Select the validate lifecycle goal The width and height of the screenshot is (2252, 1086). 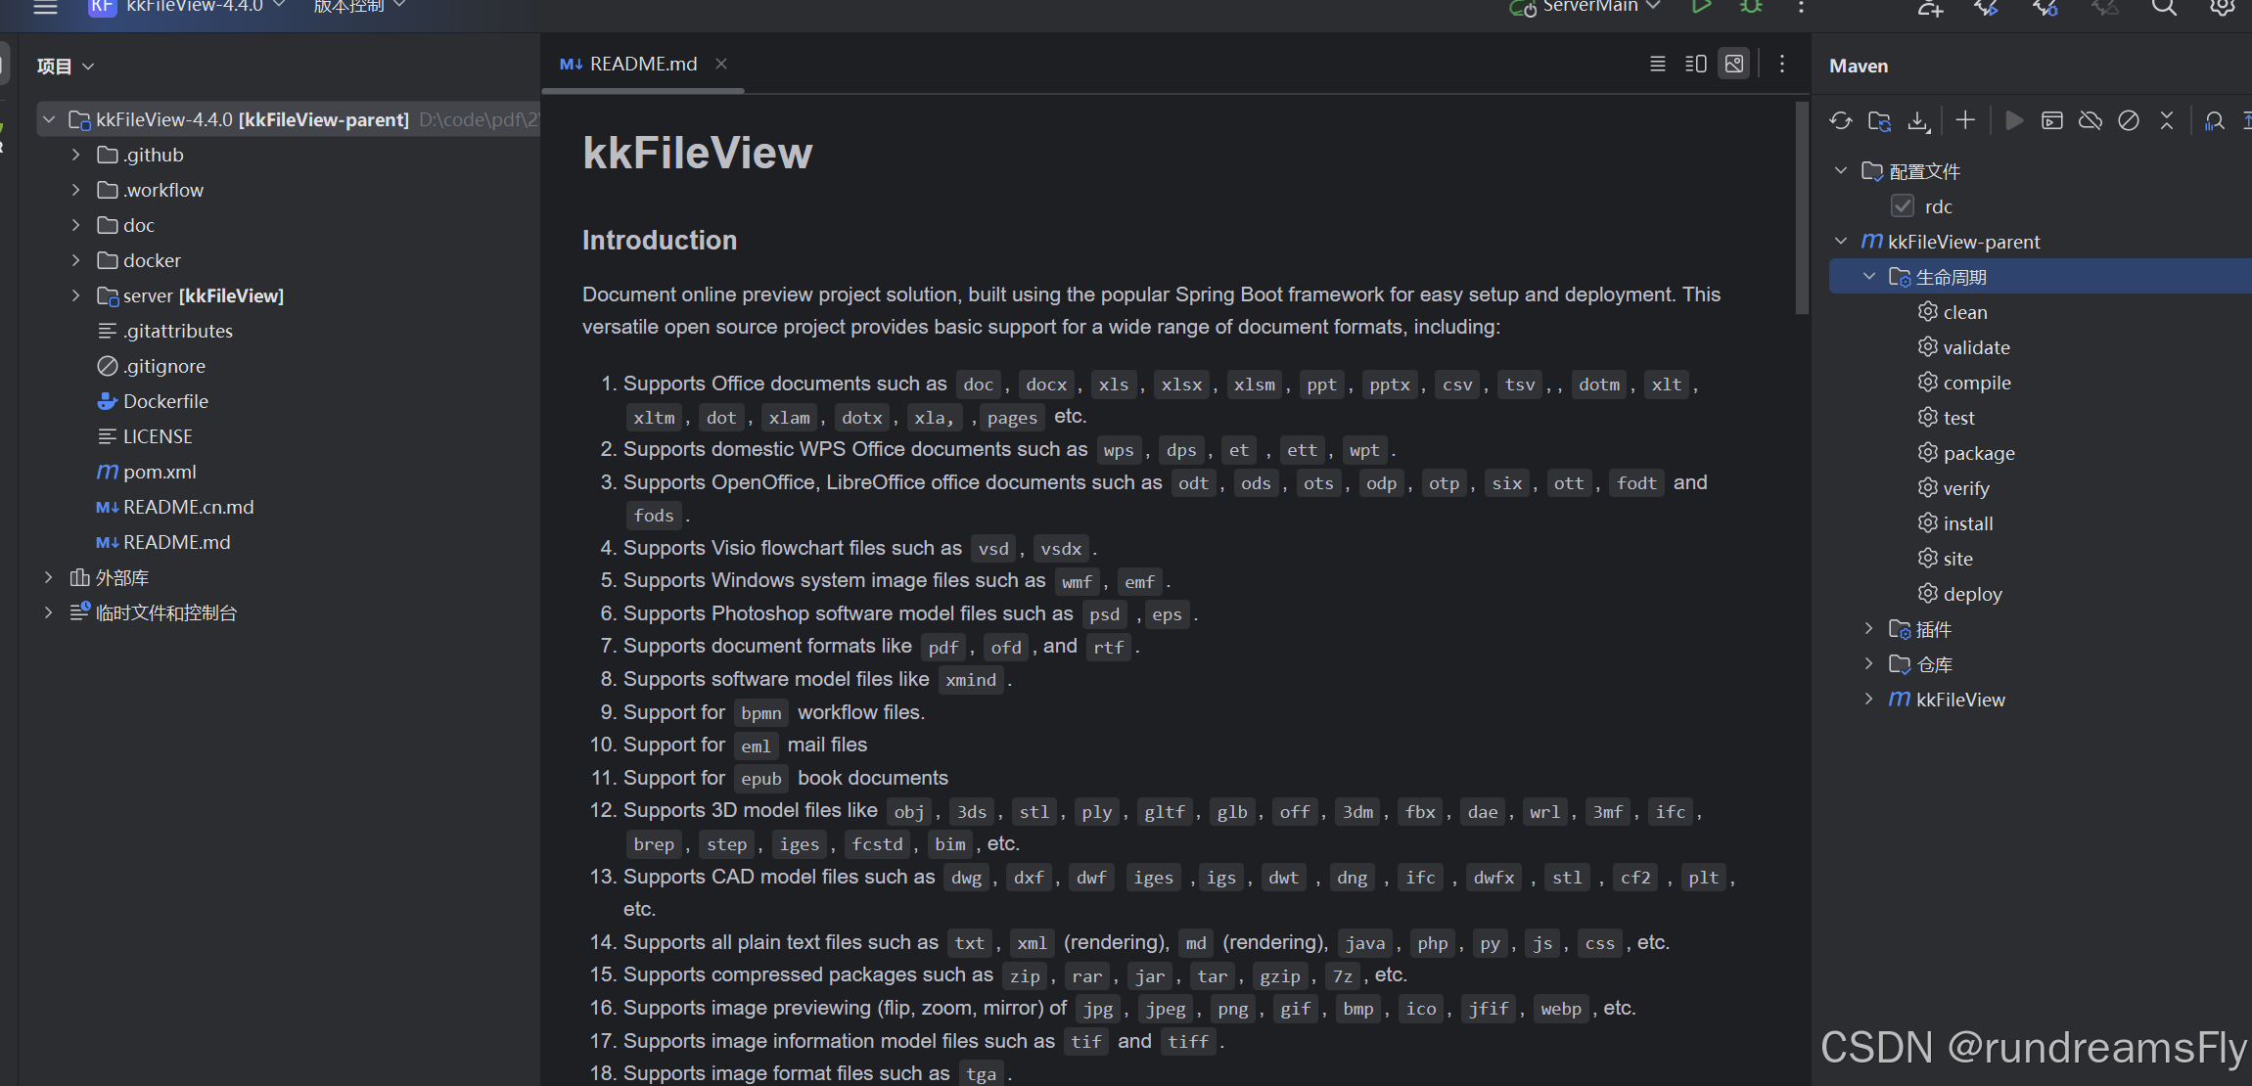(1964, 347)
